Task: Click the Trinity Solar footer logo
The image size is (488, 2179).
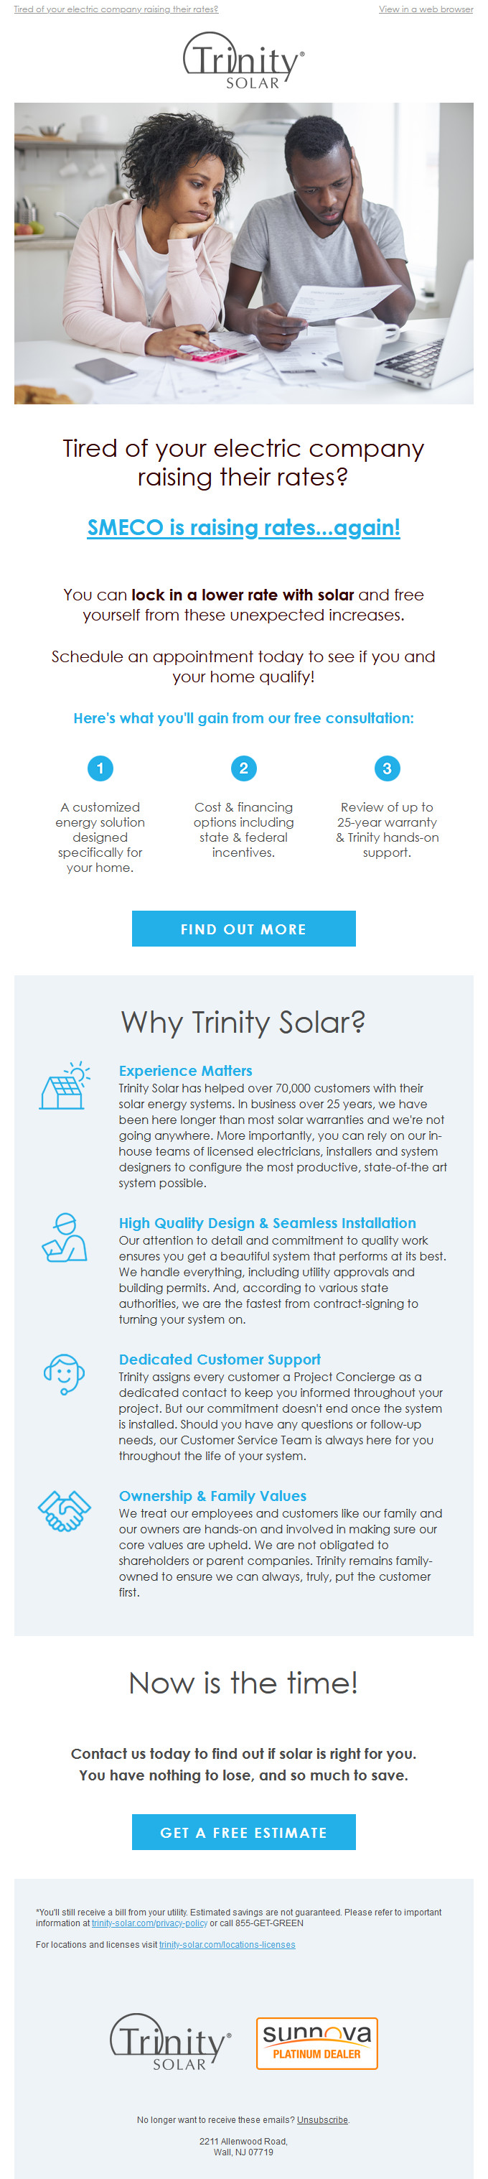Action: tap(171, 2042)
